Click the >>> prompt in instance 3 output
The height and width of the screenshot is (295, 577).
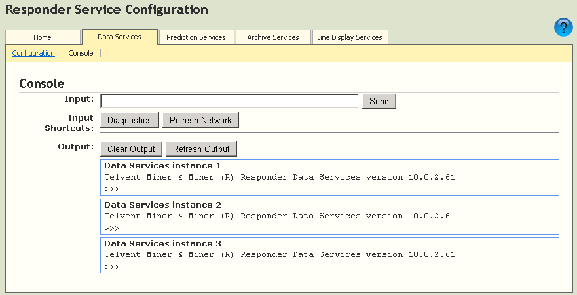112,267
